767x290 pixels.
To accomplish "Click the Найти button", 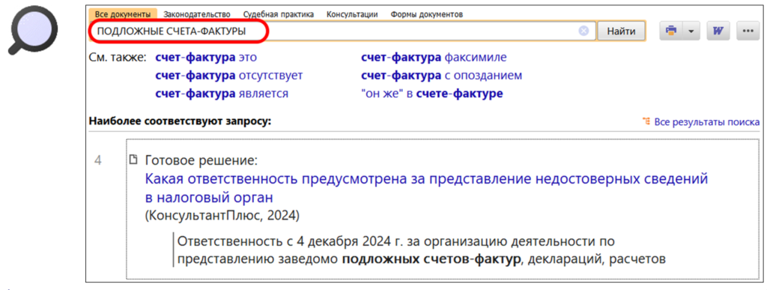I will pyautogui.click(x=621, y=31).
